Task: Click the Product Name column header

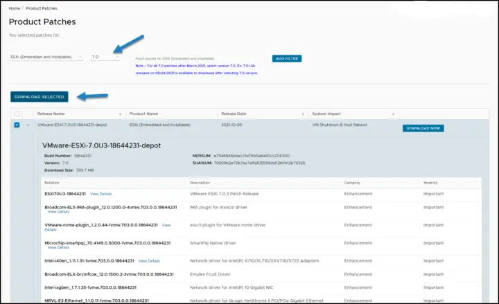Action: click(x=143, y=114)
